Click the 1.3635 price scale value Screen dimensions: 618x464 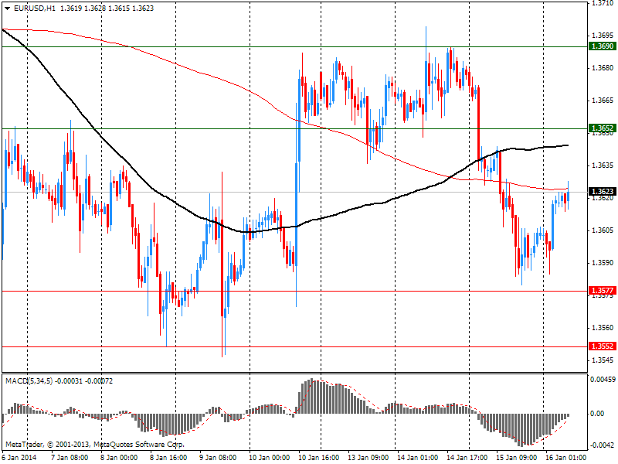tap(603, 165)
